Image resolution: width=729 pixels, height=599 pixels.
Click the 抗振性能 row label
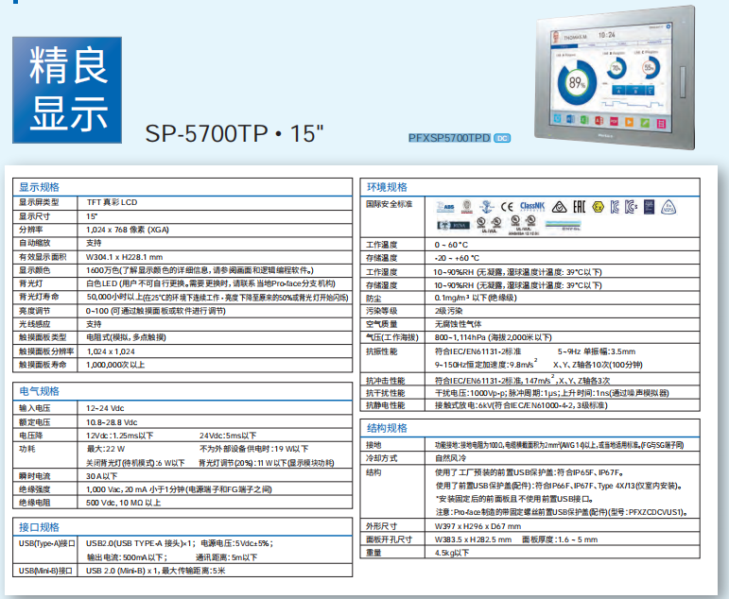click(381, 351)
